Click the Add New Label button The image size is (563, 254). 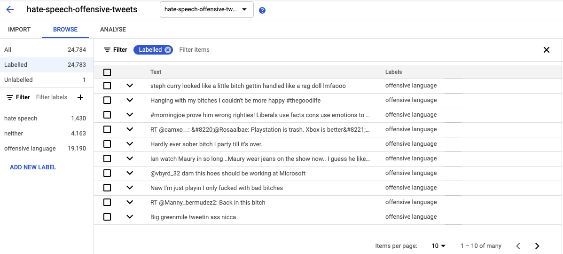(33, 167)
